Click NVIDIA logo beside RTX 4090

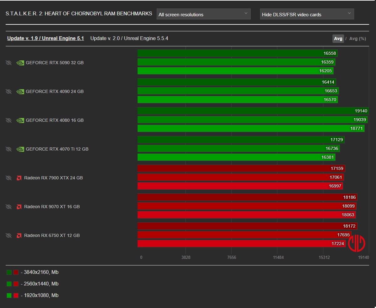[20, 91]
